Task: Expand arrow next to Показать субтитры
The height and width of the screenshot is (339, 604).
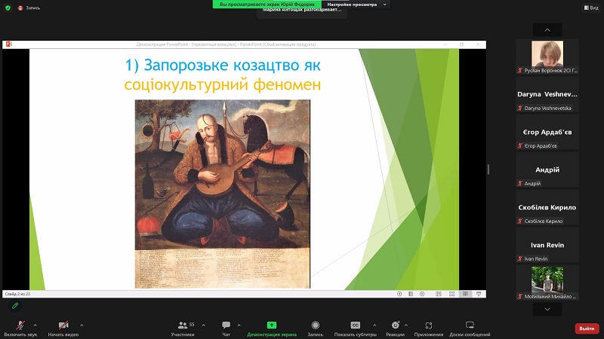Action: click(x=374, y=325)
